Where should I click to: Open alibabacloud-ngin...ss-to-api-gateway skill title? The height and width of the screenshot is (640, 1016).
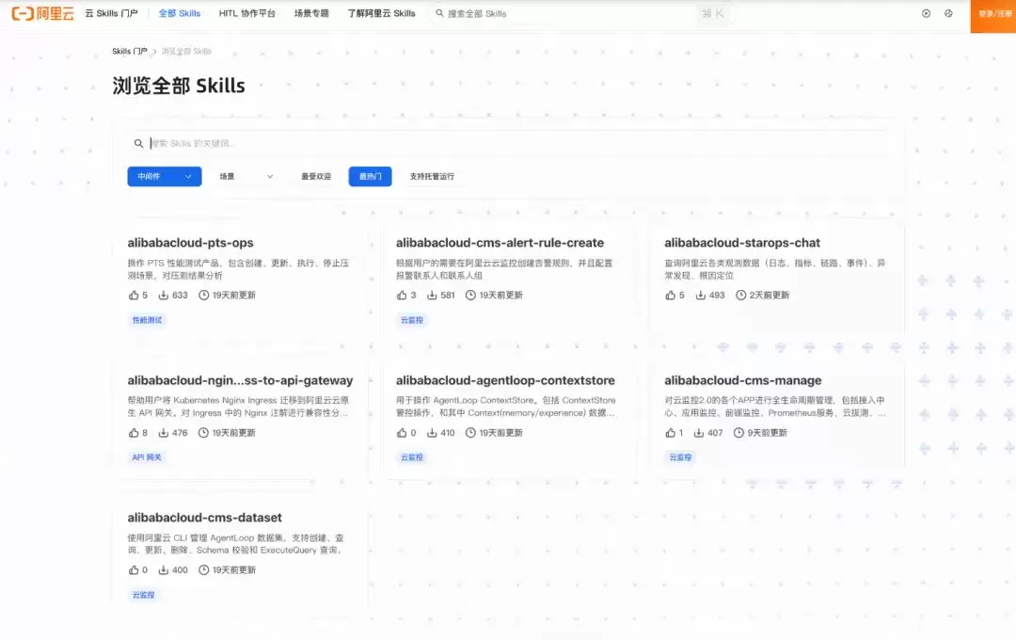(x=241, y=380)
